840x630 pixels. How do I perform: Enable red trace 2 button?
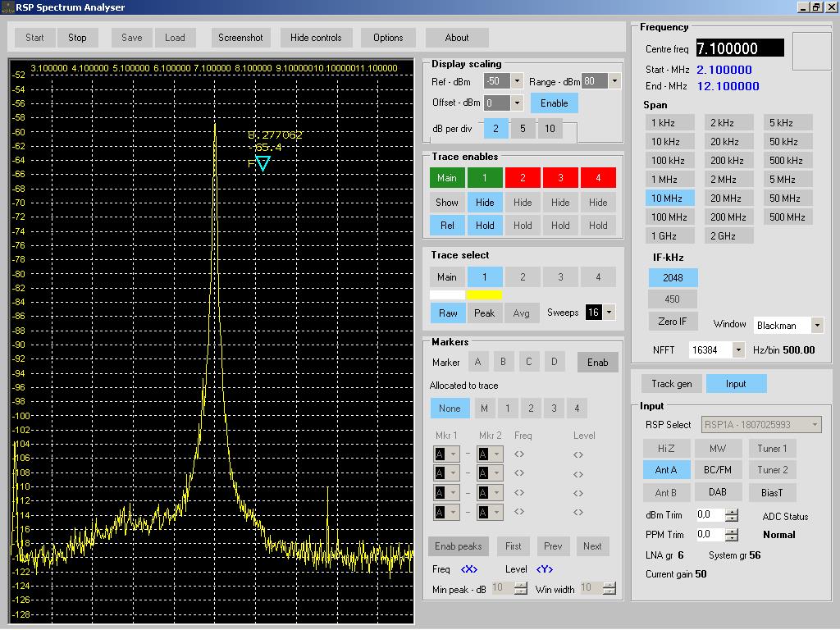(523, 178)
